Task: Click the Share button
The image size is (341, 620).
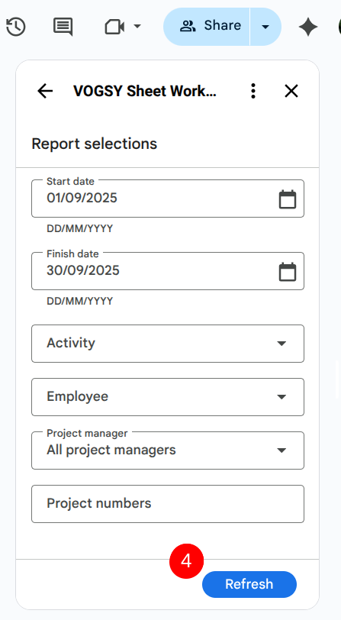Action: coord(207,27)
